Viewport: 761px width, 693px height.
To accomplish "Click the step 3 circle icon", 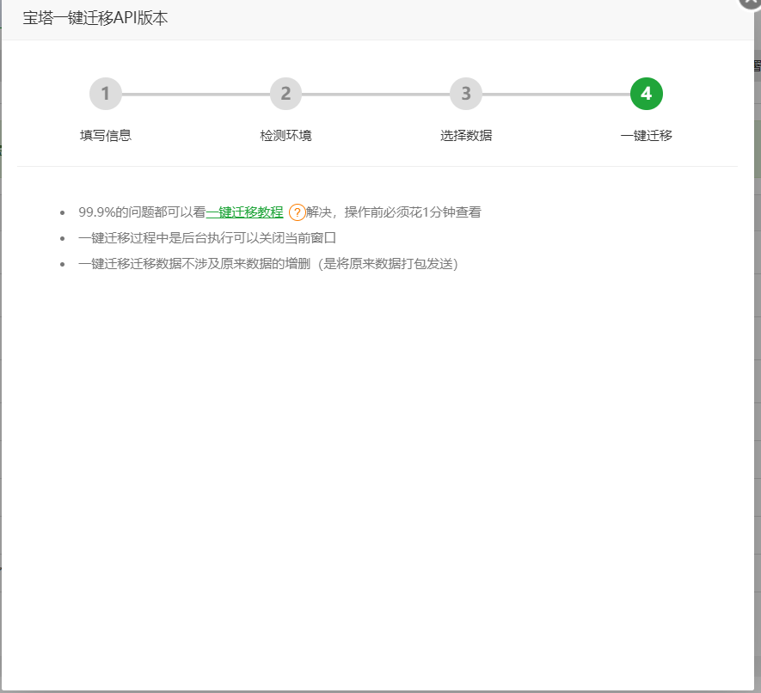I will [x=465, y=94].
